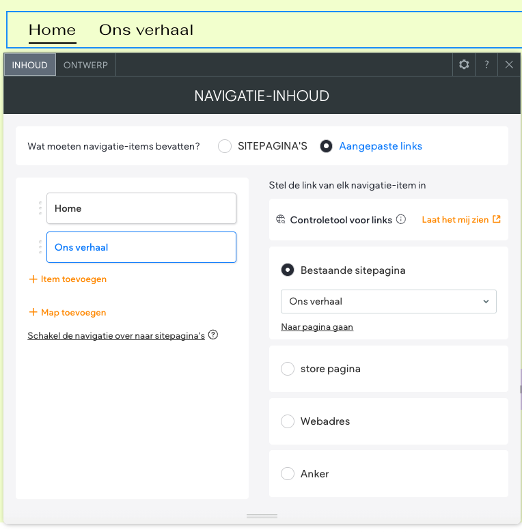Switch to the INHOUD tab

[x=30, y=66]
